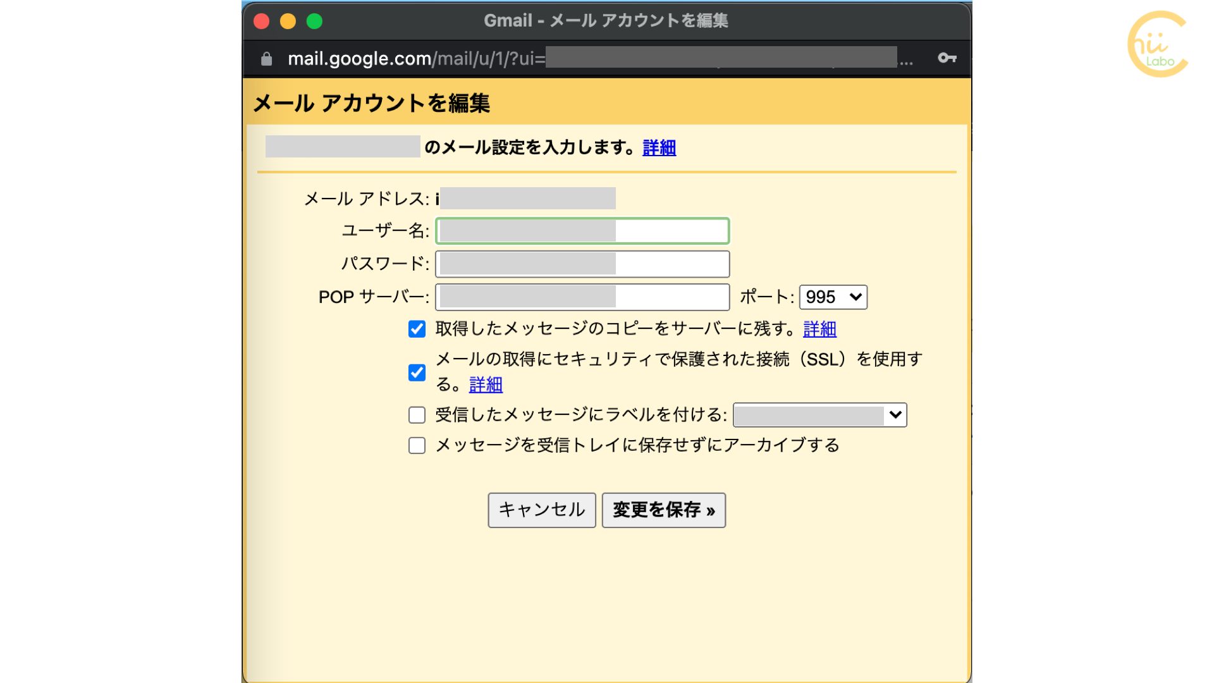Click the red close button on the window
The width and height of the screenshot is (1214, 683).
262,21
